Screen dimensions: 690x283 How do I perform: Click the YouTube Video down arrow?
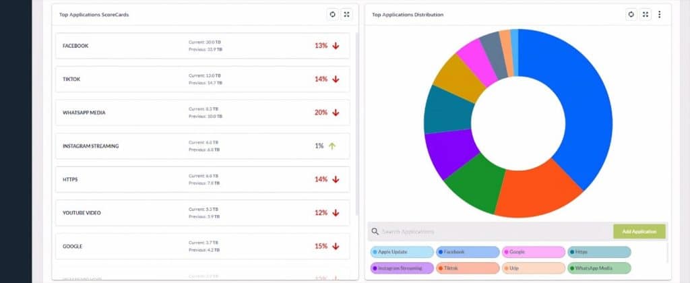pyautogui.click(x=336, y=213)
